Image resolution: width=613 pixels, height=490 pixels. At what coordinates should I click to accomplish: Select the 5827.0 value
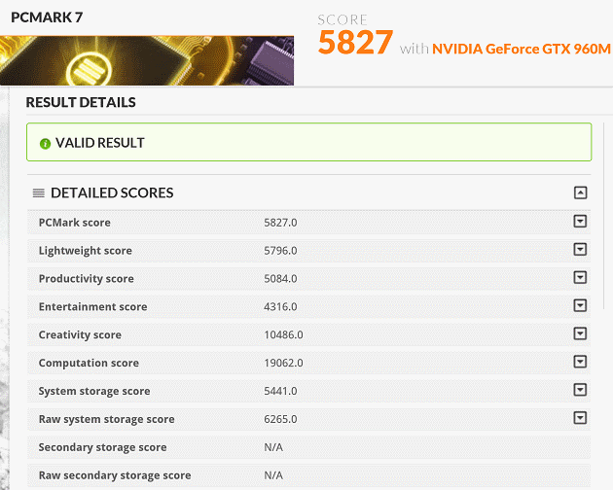click(x=280, y=223)
